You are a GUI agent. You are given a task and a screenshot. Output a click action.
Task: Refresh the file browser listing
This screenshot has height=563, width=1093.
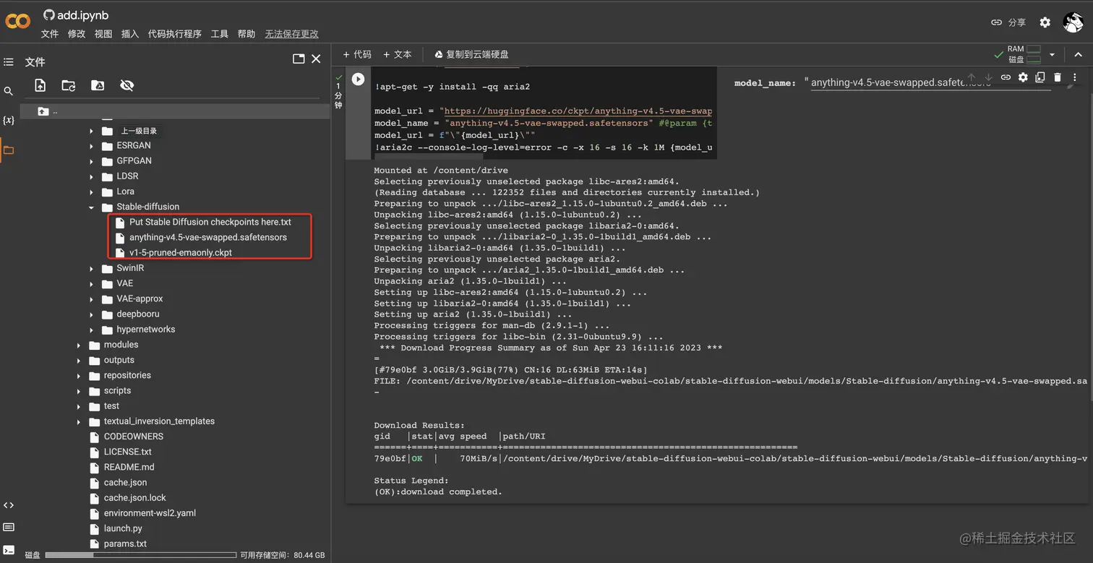[x=69, y=85]
